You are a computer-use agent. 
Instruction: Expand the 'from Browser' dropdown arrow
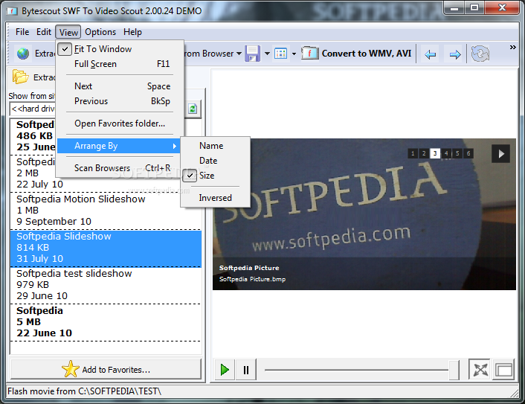tap(239, 54)
